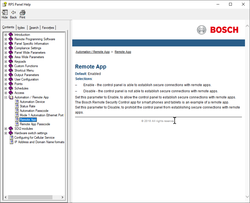Image resolution: width=250 pixels, height=203 pixels.
Task: Click the topic pane scroll down arrow
Action: pyautogui.click(x=247, y=197)
